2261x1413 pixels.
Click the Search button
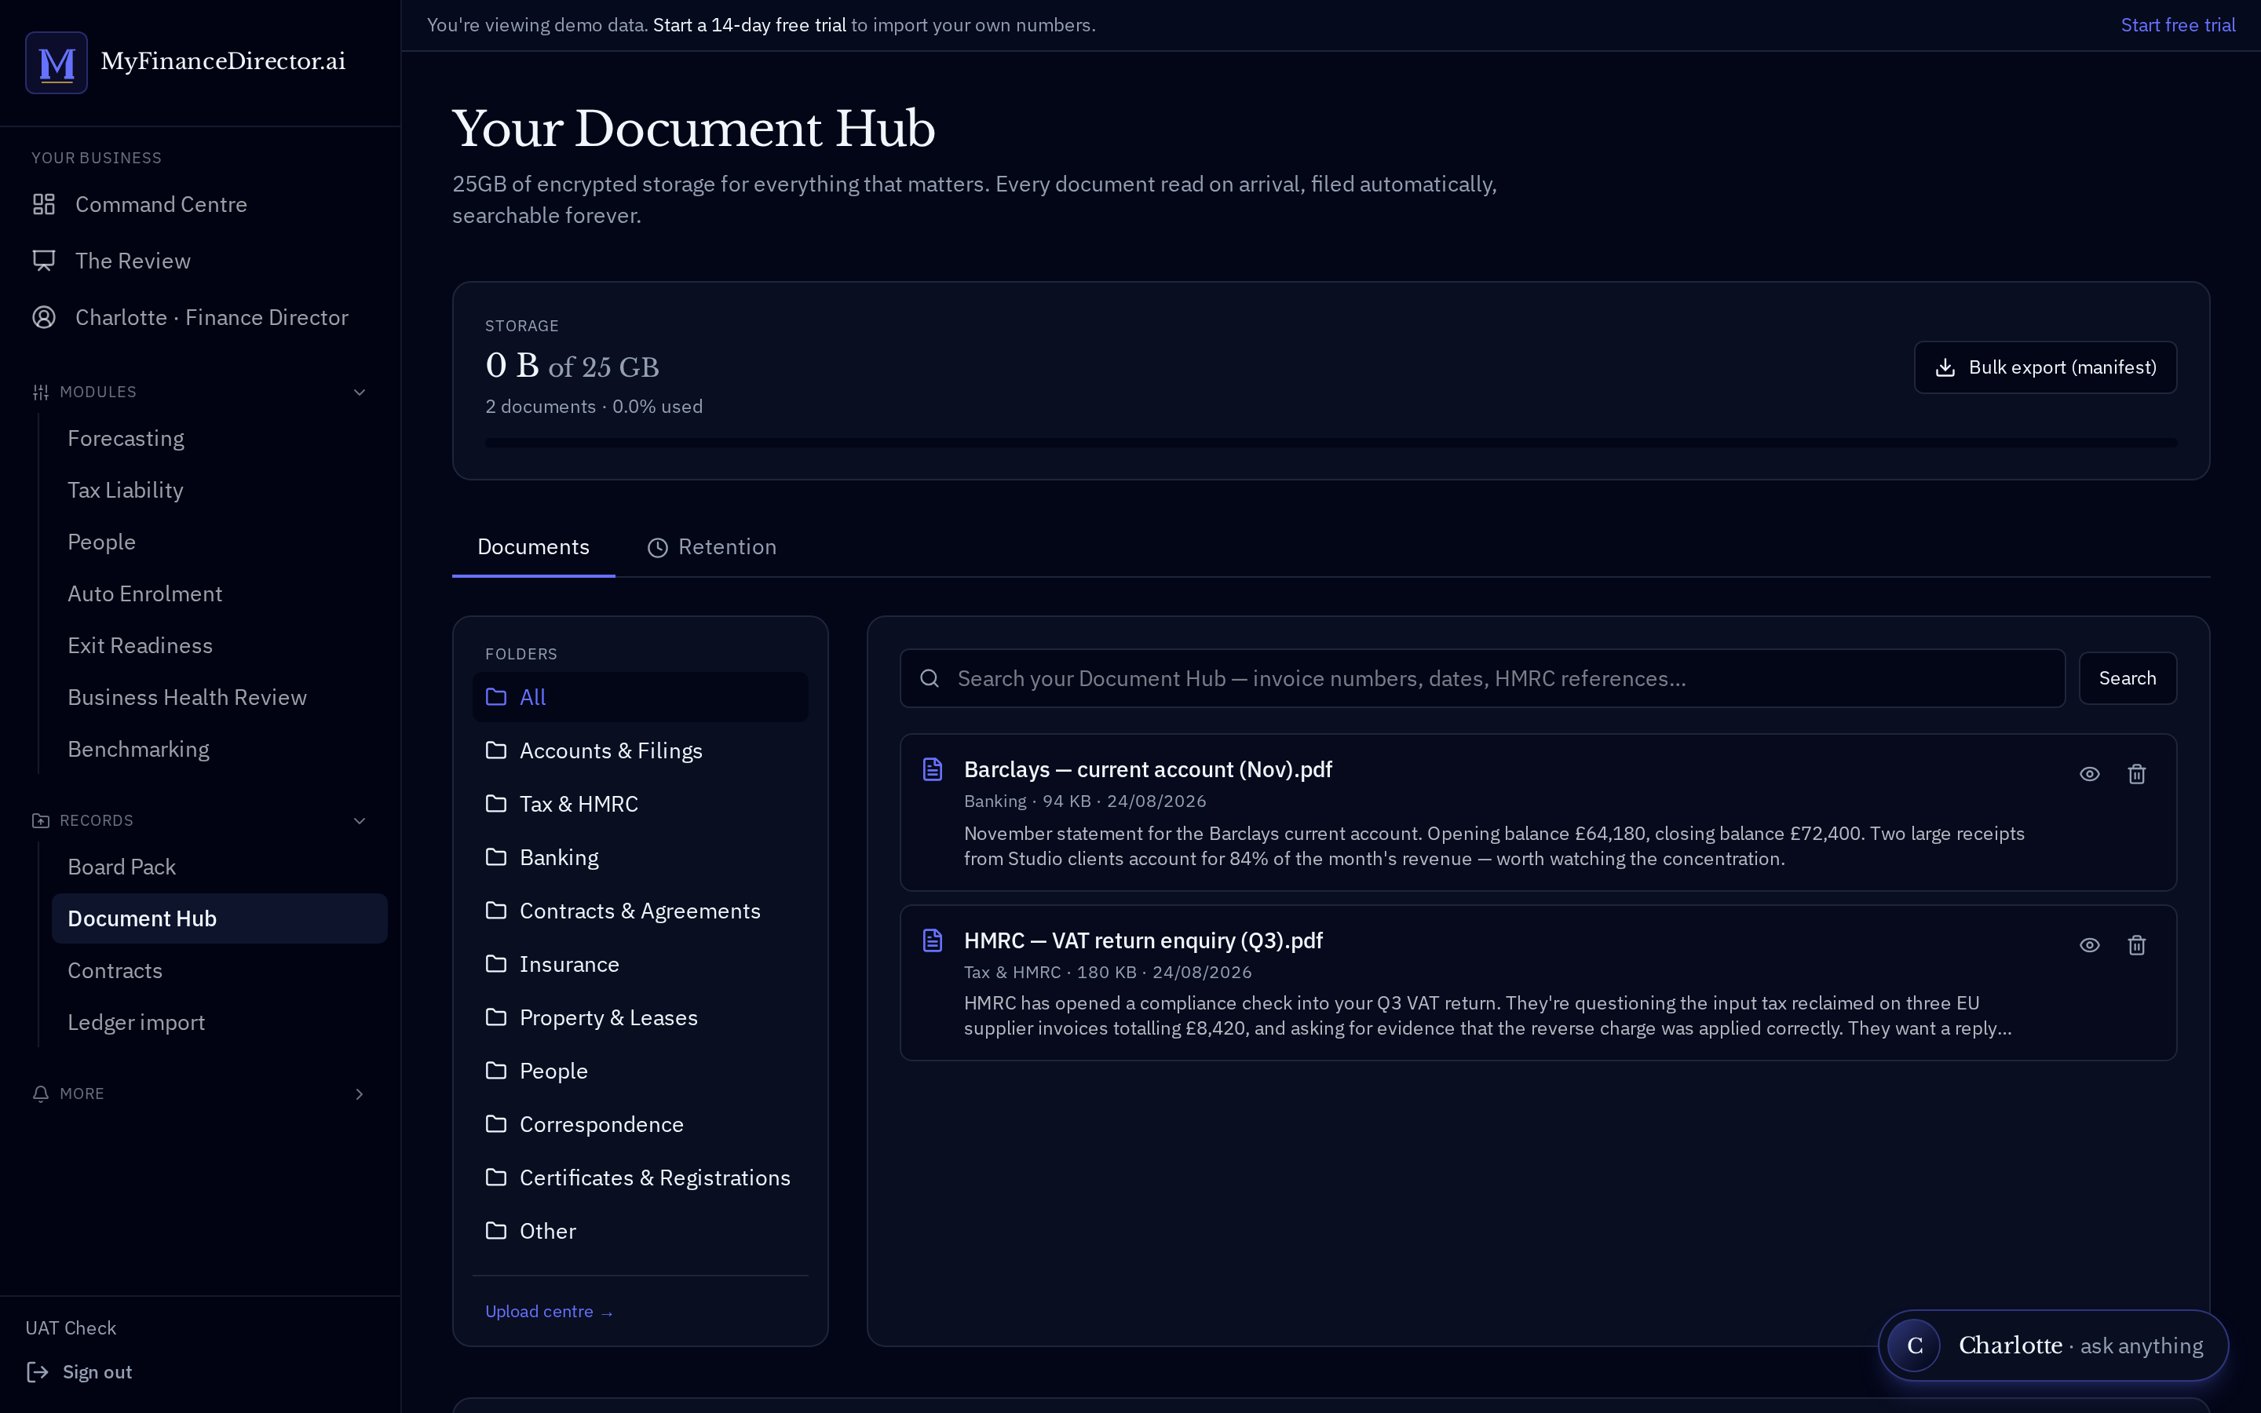pos(2128,678)
